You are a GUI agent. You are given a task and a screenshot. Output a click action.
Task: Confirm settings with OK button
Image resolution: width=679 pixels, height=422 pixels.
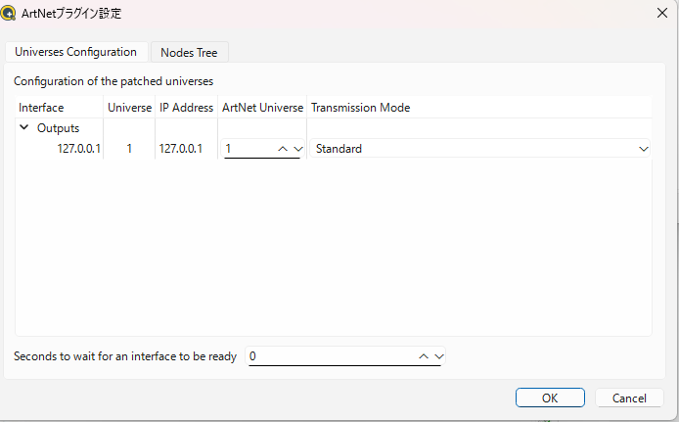(550, 398)
